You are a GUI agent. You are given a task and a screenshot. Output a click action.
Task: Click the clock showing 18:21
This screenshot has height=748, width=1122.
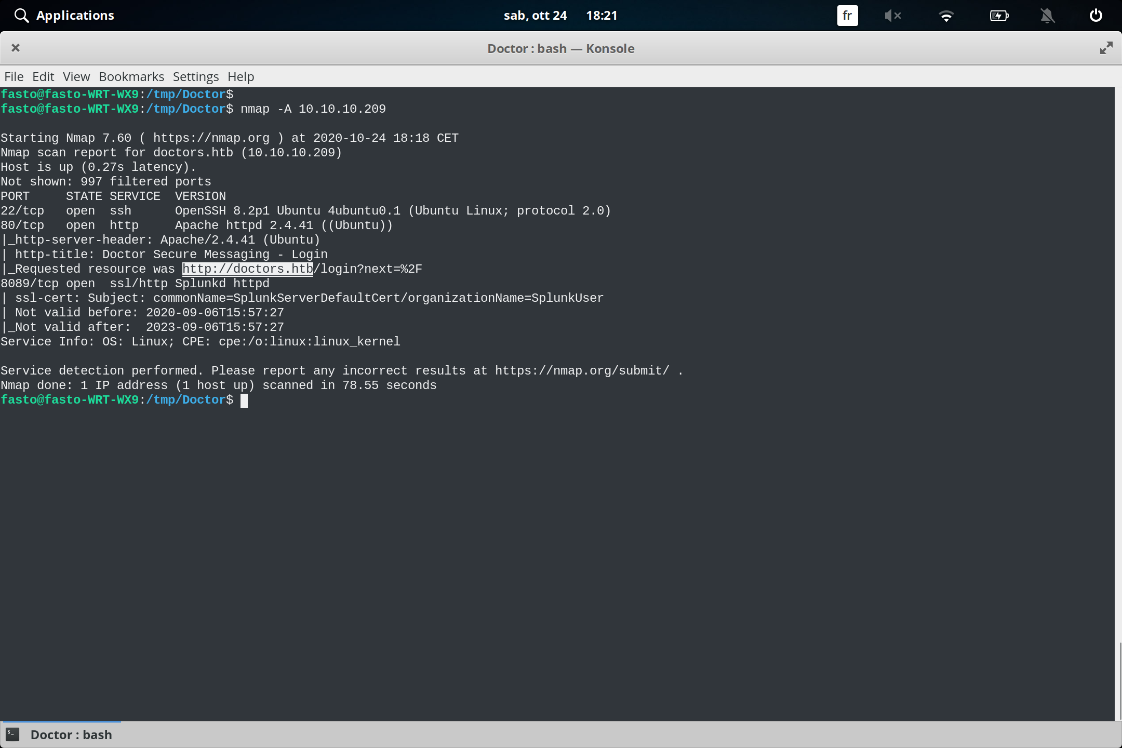point(602,16)
